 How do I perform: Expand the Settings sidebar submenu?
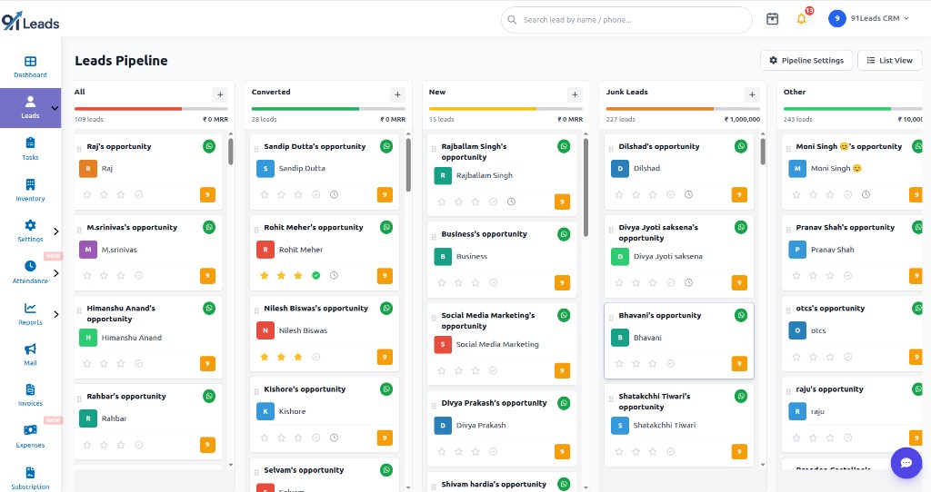[56, 231]
